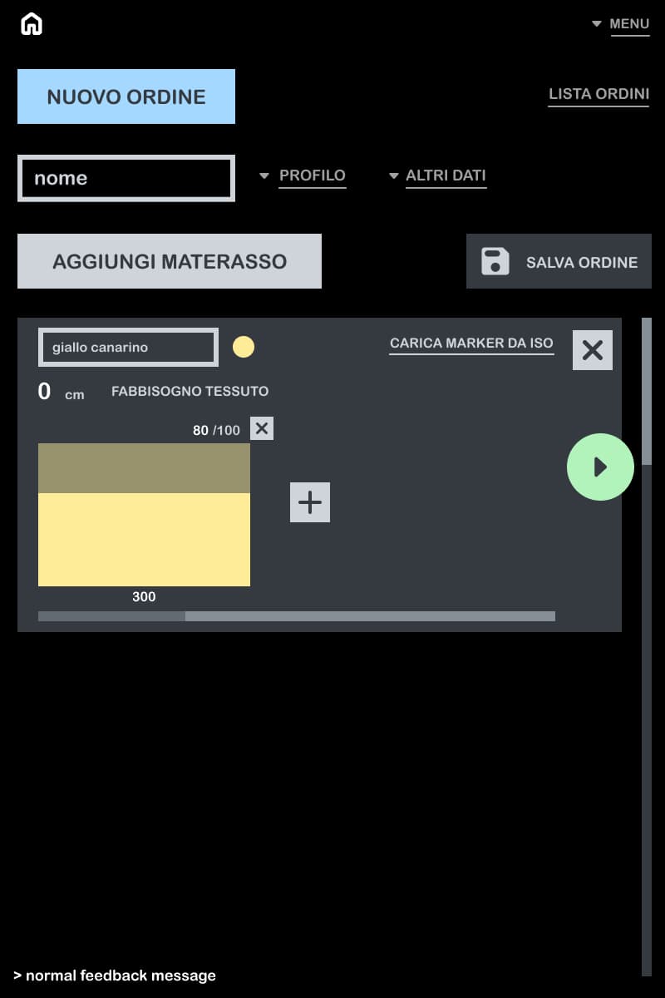Open CARICA MARKER DA ISO link
Screen dimensions: 665x998
[x=471, y=343]
